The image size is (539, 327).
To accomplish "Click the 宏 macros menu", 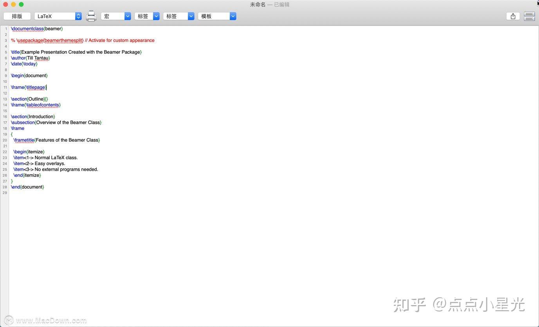I will [114, 16].
